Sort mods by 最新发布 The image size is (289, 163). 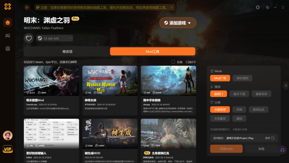coord(262,94)
